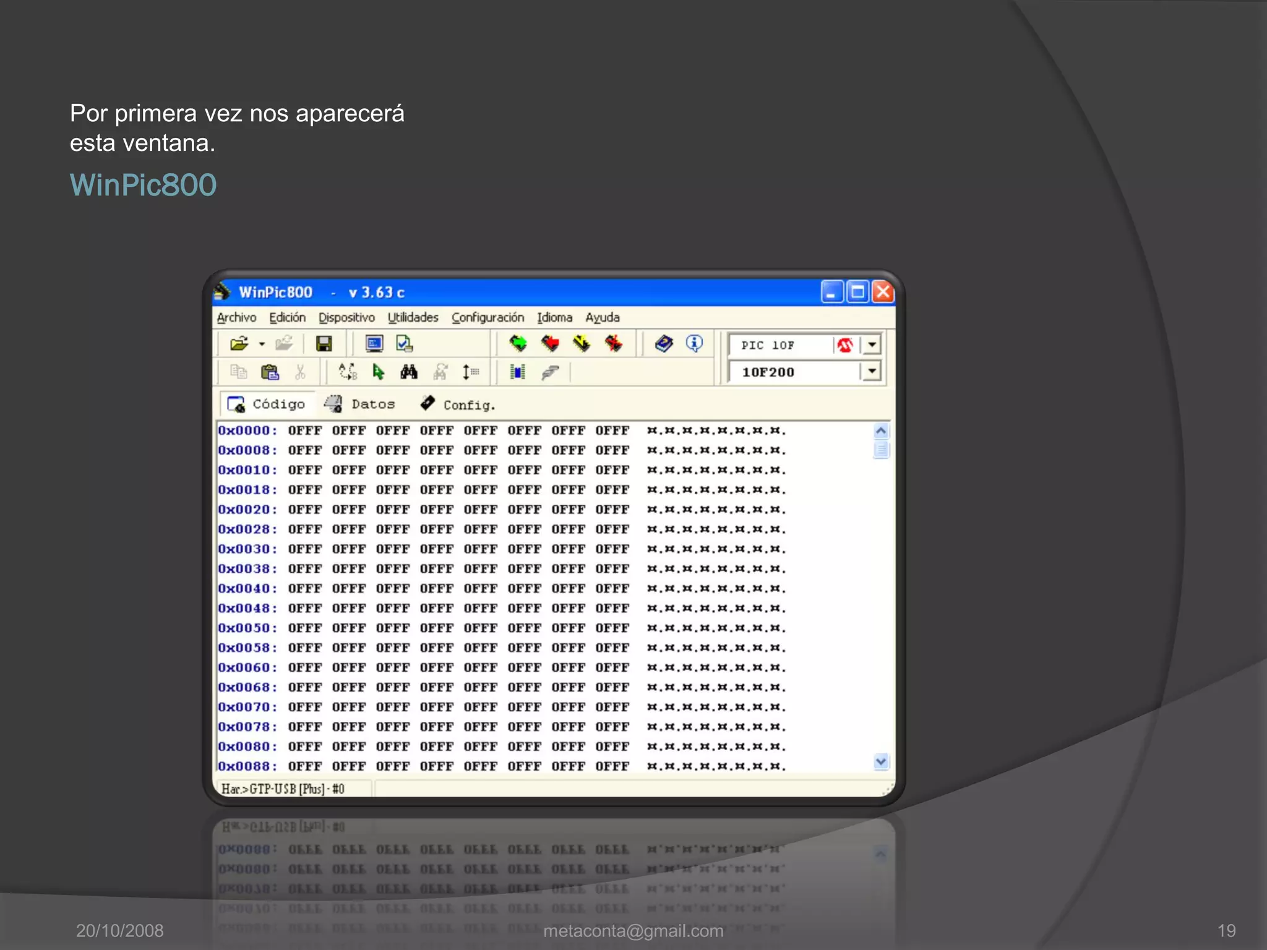
Task: Click the Microchip logo button beside PIC 10F
Action: (x=845, y=345)
